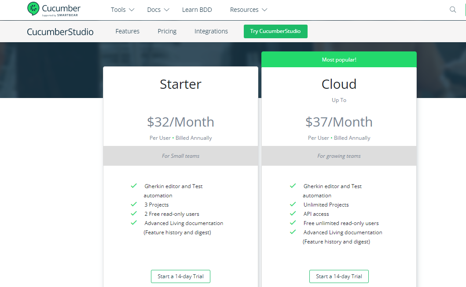This screenshot has height=287, width=466.
Task: Click '3 Projects' feature text
Action: (x=157, y=204)
